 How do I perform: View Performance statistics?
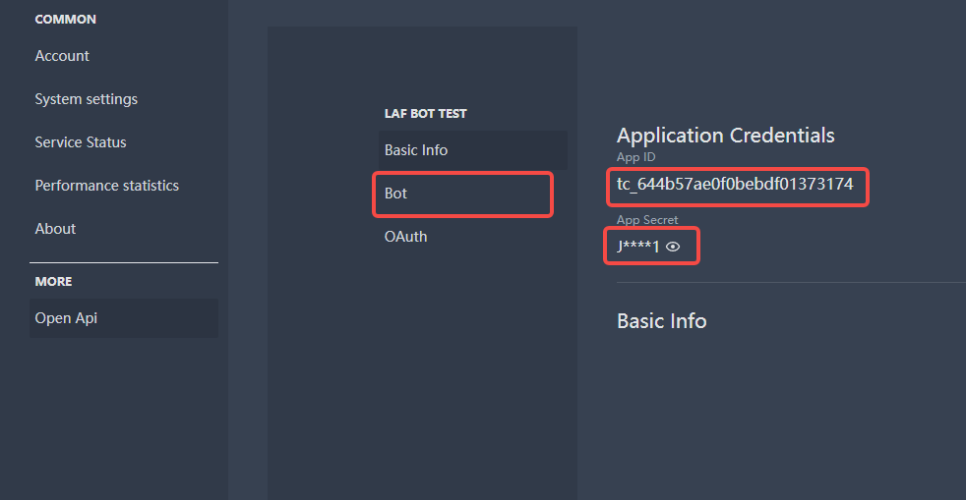(x=106, y=185)
